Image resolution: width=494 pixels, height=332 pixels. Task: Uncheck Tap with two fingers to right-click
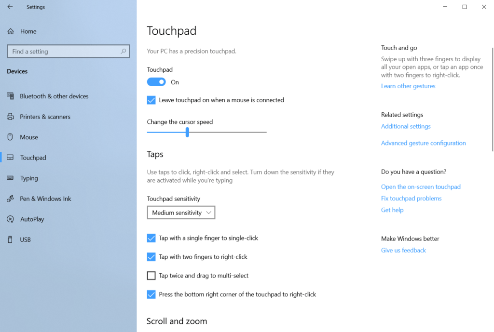click(x=151, y=257)
